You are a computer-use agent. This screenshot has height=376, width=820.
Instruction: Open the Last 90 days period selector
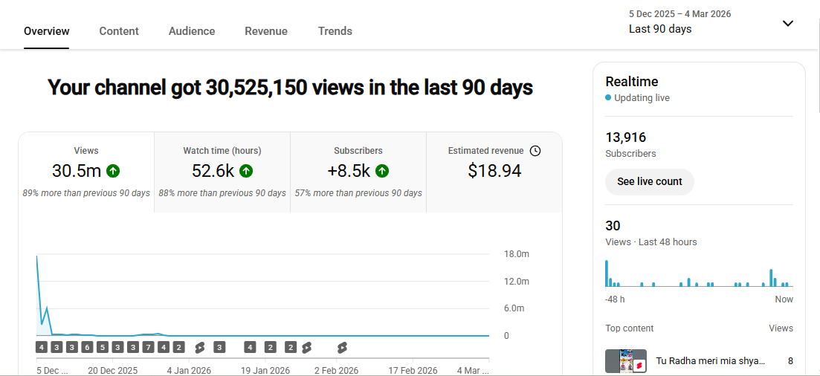(660, 29)
